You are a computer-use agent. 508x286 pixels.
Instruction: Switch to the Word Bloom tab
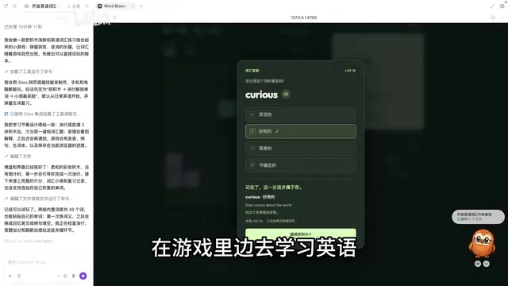coord(114,6)
